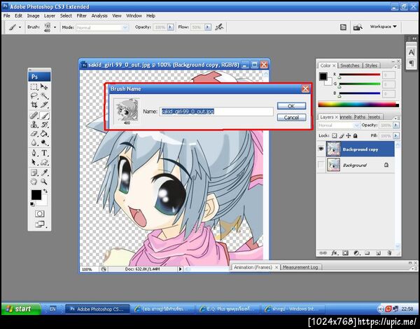The image size is (420, 329).
Task: Select the Type (T) tool
Action: tap(44, 153)
